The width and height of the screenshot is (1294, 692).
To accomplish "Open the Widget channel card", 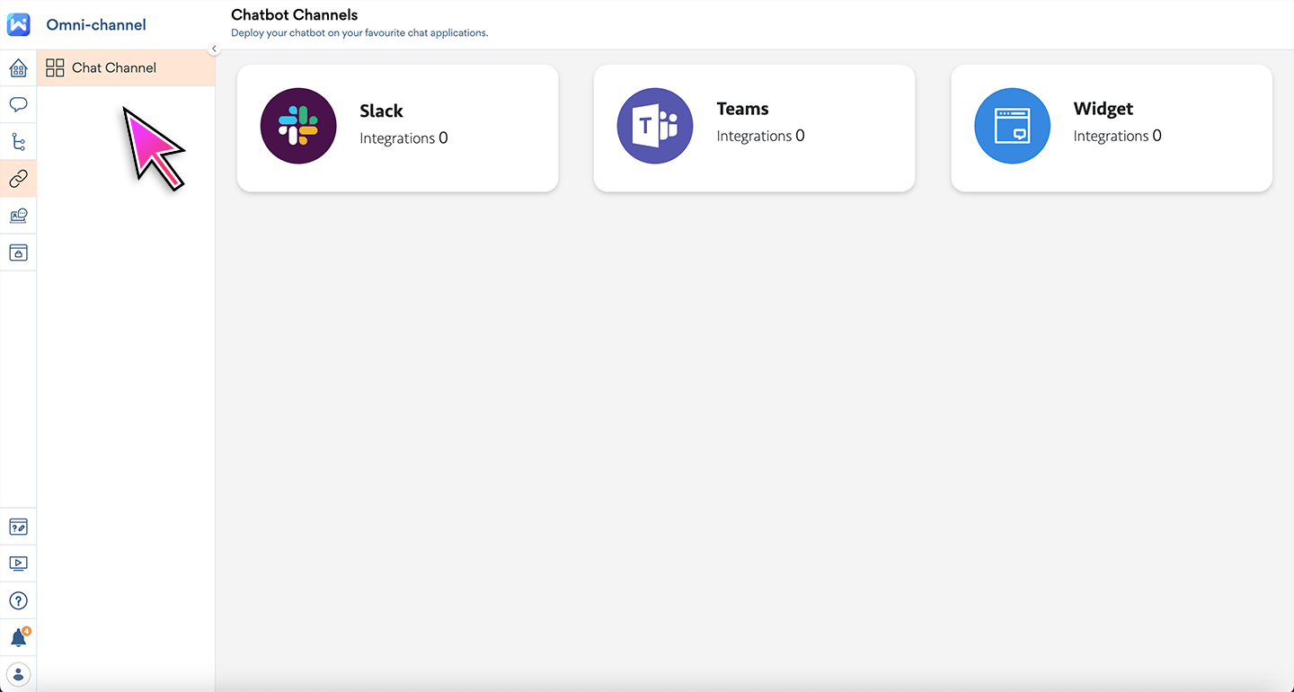I will (1112, 128).
